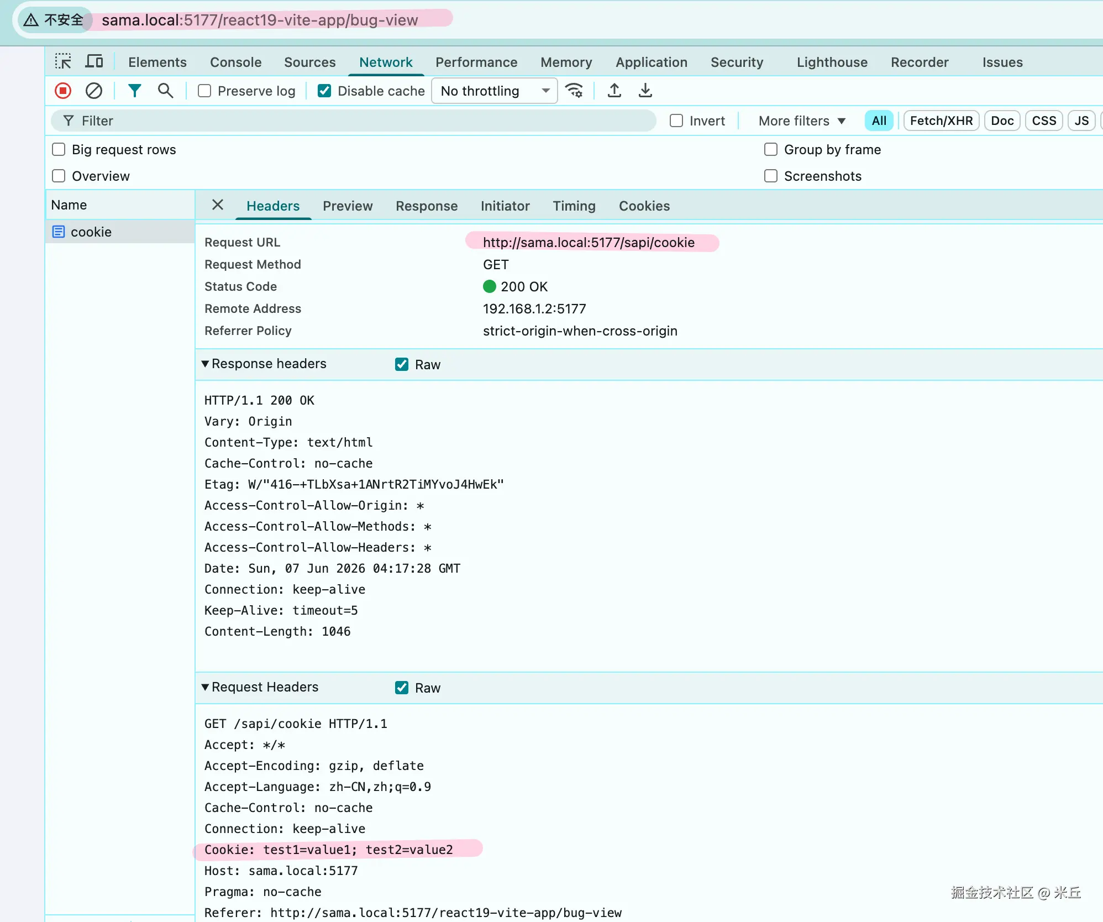Toggle the network filter funnel icon
This screenshot has width=1103, height=922.
click(x=134, y=91)
